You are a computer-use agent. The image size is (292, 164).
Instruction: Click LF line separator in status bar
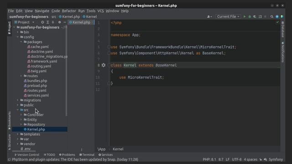tap(228, 159)
